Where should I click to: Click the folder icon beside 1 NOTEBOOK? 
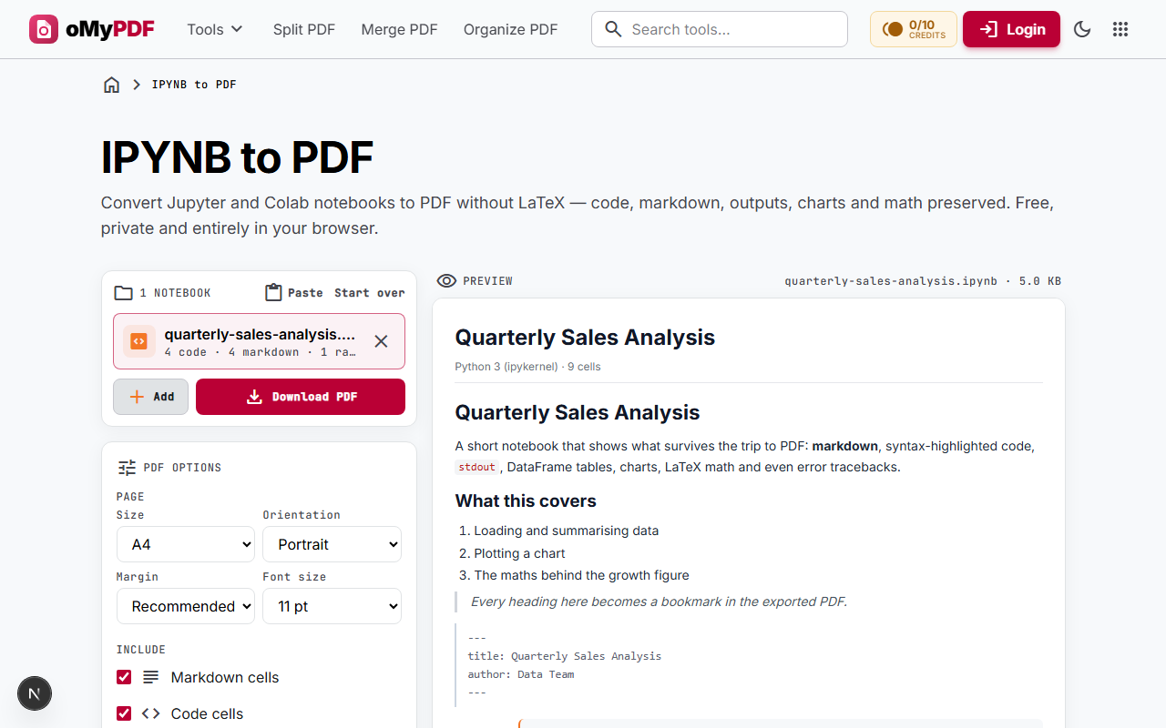pyautogui.click(x=123, y=293)
